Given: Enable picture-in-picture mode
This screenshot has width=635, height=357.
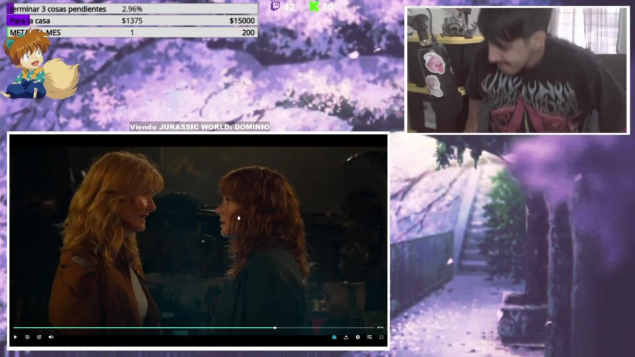Looking at the screenshot, I should [x=370, y=337].
